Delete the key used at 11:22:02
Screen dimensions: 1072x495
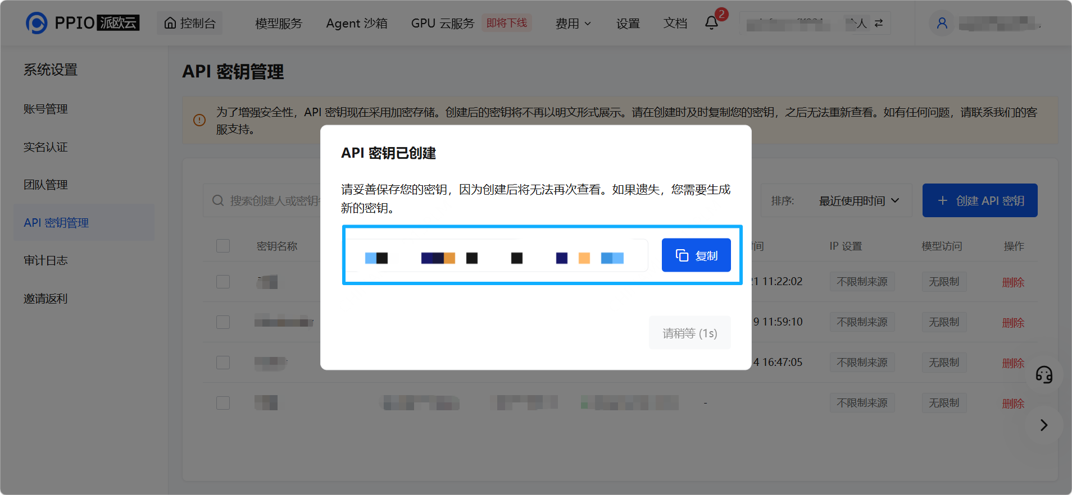click(x=1013, y=282)
